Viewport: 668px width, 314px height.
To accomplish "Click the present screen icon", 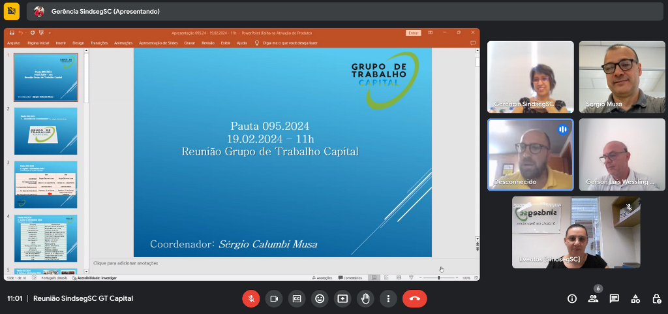I will click(x=342, y=298).
